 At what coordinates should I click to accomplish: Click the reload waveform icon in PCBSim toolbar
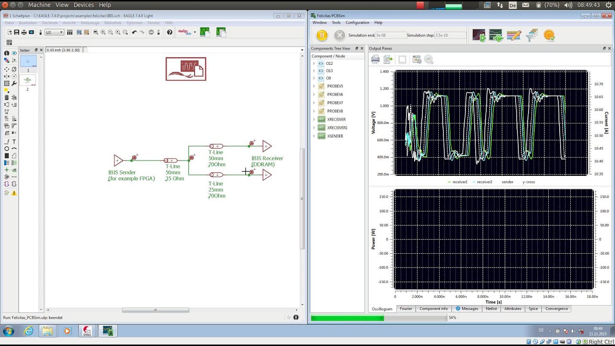pos(496,35)
